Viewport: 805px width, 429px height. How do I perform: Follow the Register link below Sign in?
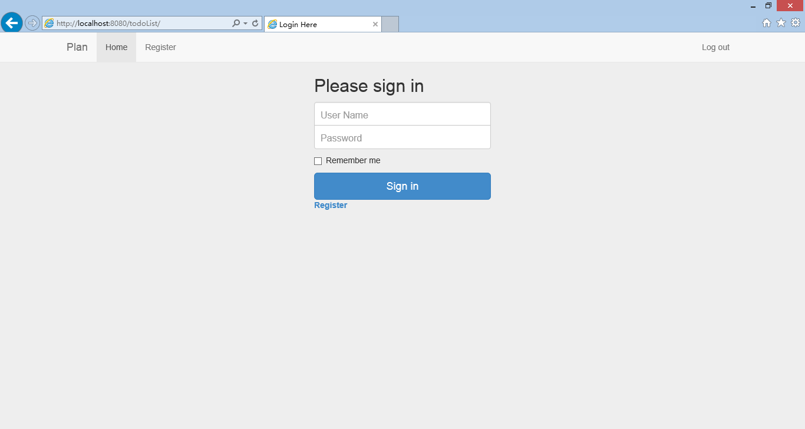pyautogui.click(x=331, y=205)
